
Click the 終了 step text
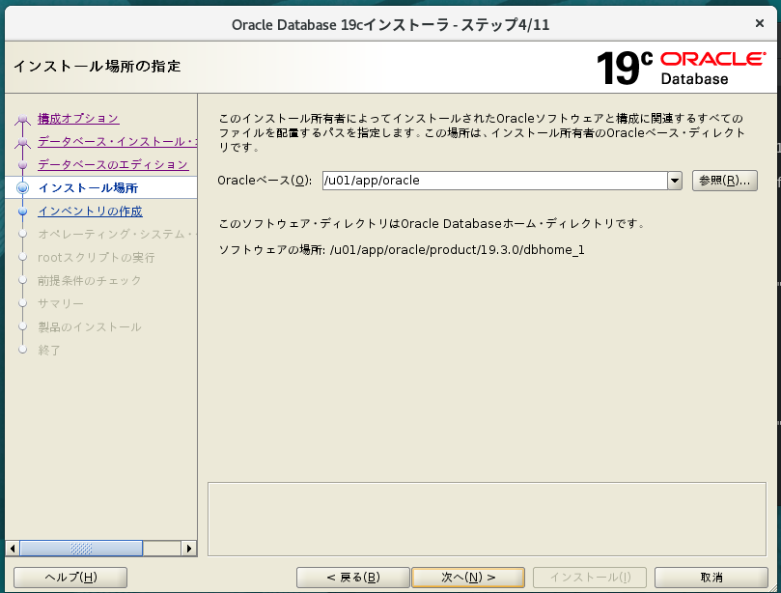[x=49, y=351]
